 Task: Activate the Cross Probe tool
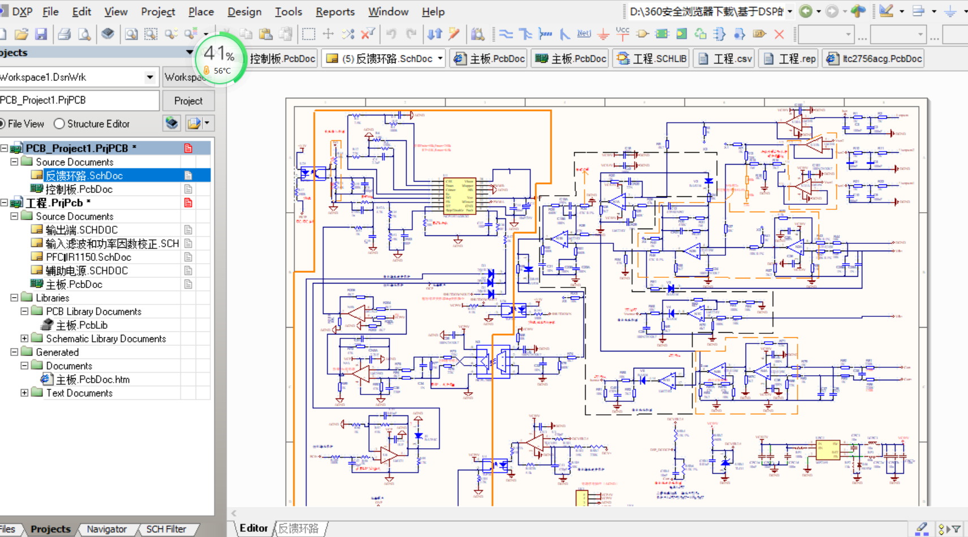point(454,35)
